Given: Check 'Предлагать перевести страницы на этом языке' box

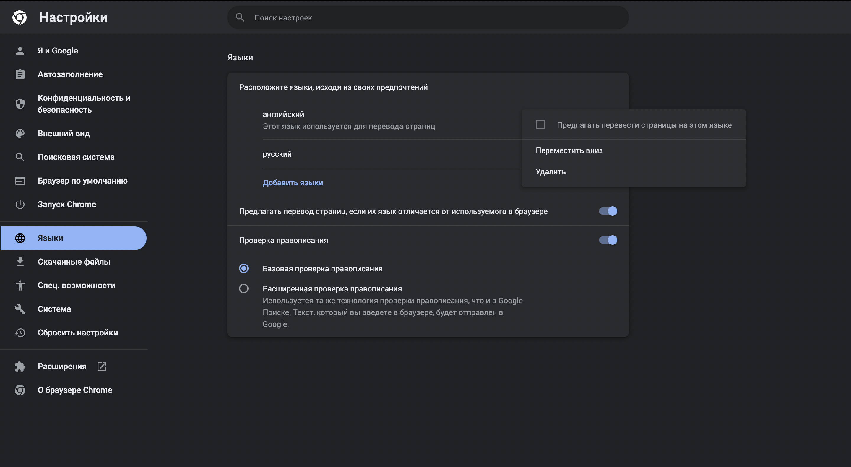Looking at the screenshot, I should tap(540, 125).
